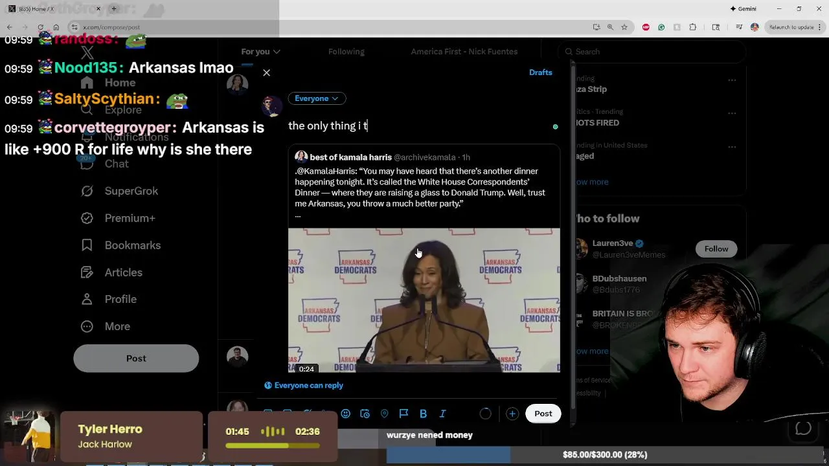The height and width of the screenshot is (466, 829).
Task: Switch to the Following tab
Action: coord(346,52)
